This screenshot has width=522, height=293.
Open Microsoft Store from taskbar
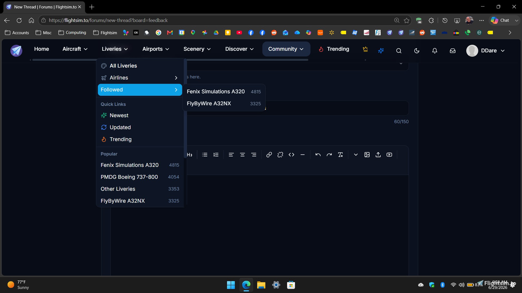(x=291, y=285)
